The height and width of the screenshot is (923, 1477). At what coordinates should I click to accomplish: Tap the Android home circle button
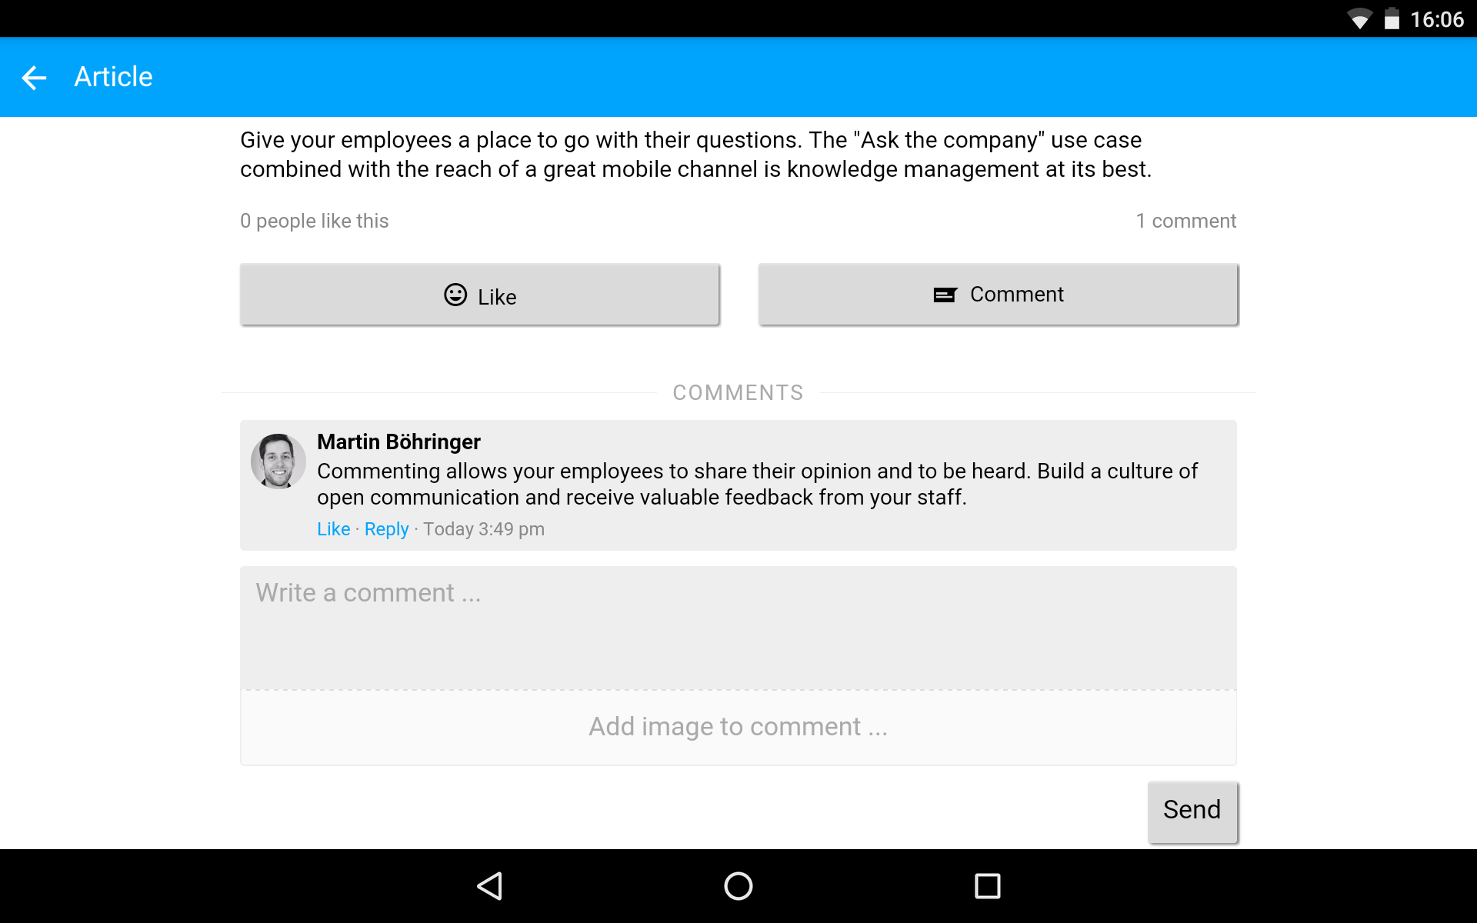tap(738, 886)
